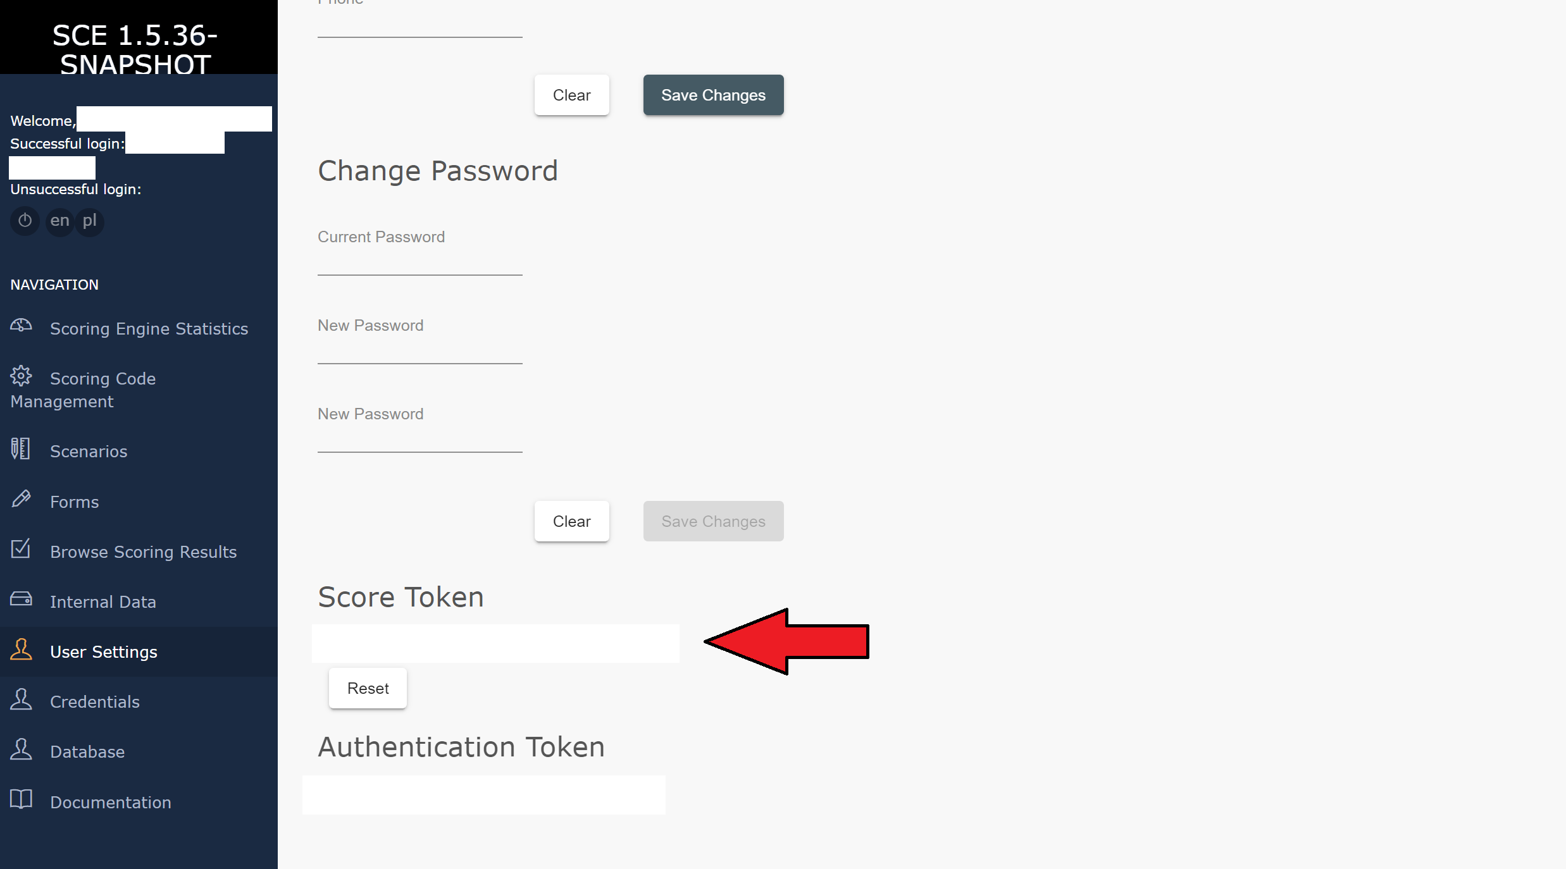Click the Scoring Engine Statistics gauge icon
Screen dimensions: 1566x869
(21, 326)
